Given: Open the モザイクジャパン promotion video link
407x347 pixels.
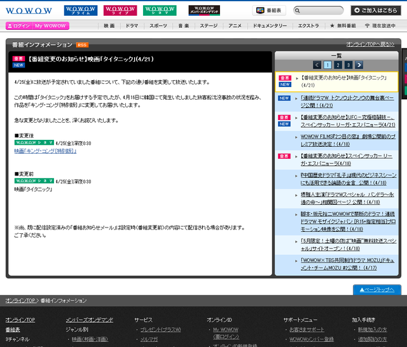Looking at the screenshot, I should click(348, 221).
